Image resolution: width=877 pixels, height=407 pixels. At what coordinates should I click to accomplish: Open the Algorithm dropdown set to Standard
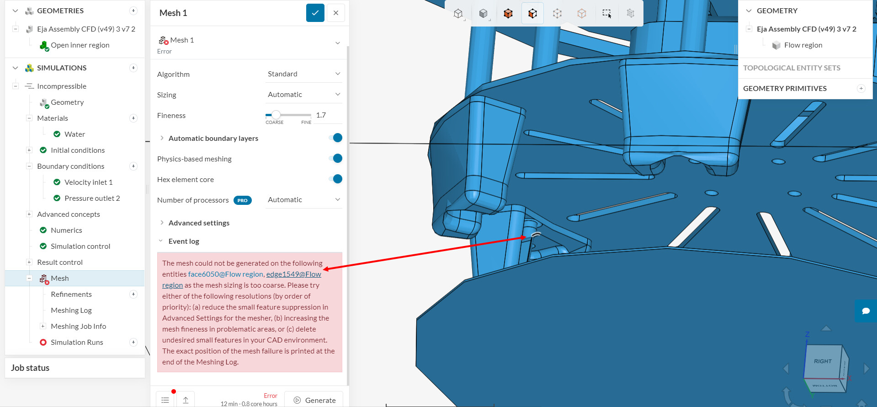coord(303,74)
